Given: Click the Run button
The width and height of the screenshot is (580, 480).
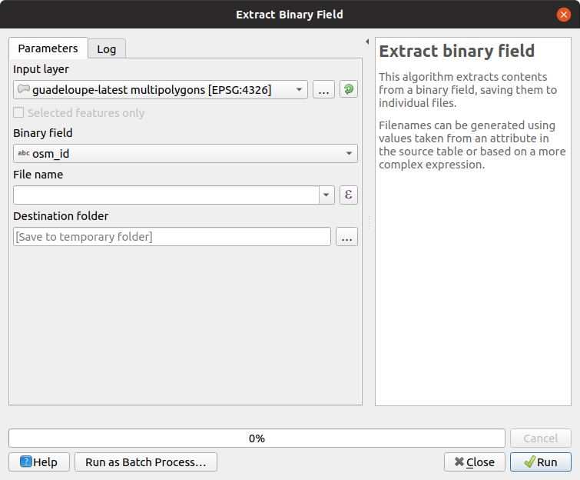Looking at the screenshot, I should click(x=540, y=462).
